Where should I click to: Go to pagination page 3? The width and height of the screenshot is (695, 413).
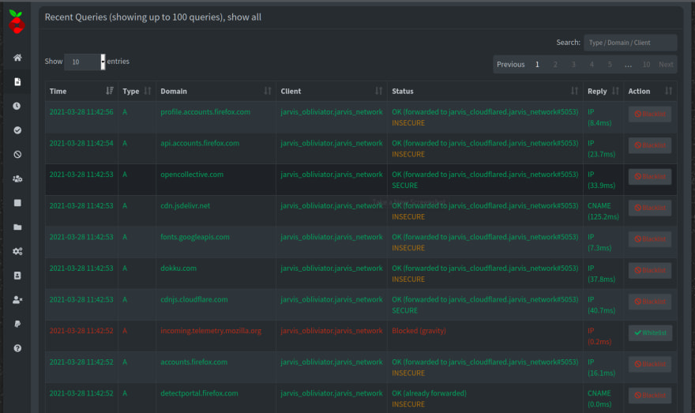click(x=573, y=65)
